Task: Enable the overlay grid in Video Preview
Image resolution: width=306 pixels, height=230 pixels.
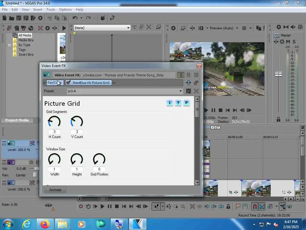Action: coord(244,28)
